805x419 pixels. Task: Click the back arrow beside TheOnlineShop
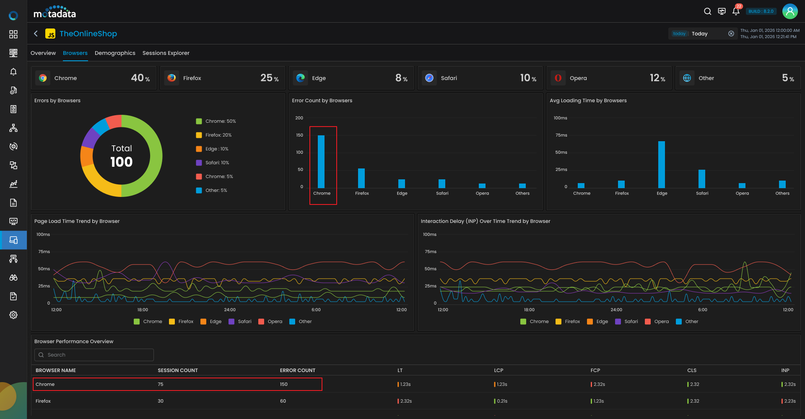click(x=36, y=34)
